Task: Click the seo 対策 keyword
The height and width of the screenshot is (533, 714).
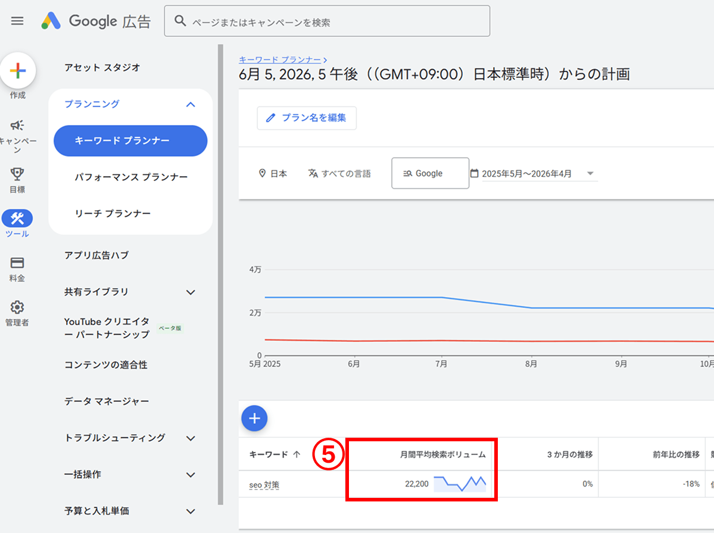Action: (264, 485)
